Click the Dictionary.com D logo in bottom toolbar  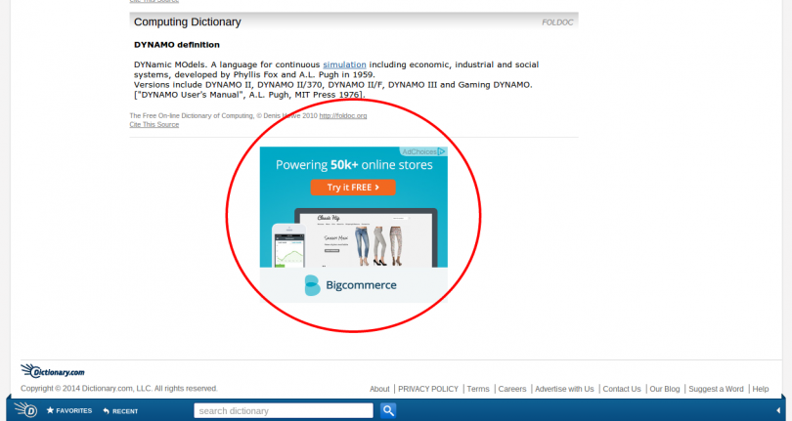(x=25, y=409)
